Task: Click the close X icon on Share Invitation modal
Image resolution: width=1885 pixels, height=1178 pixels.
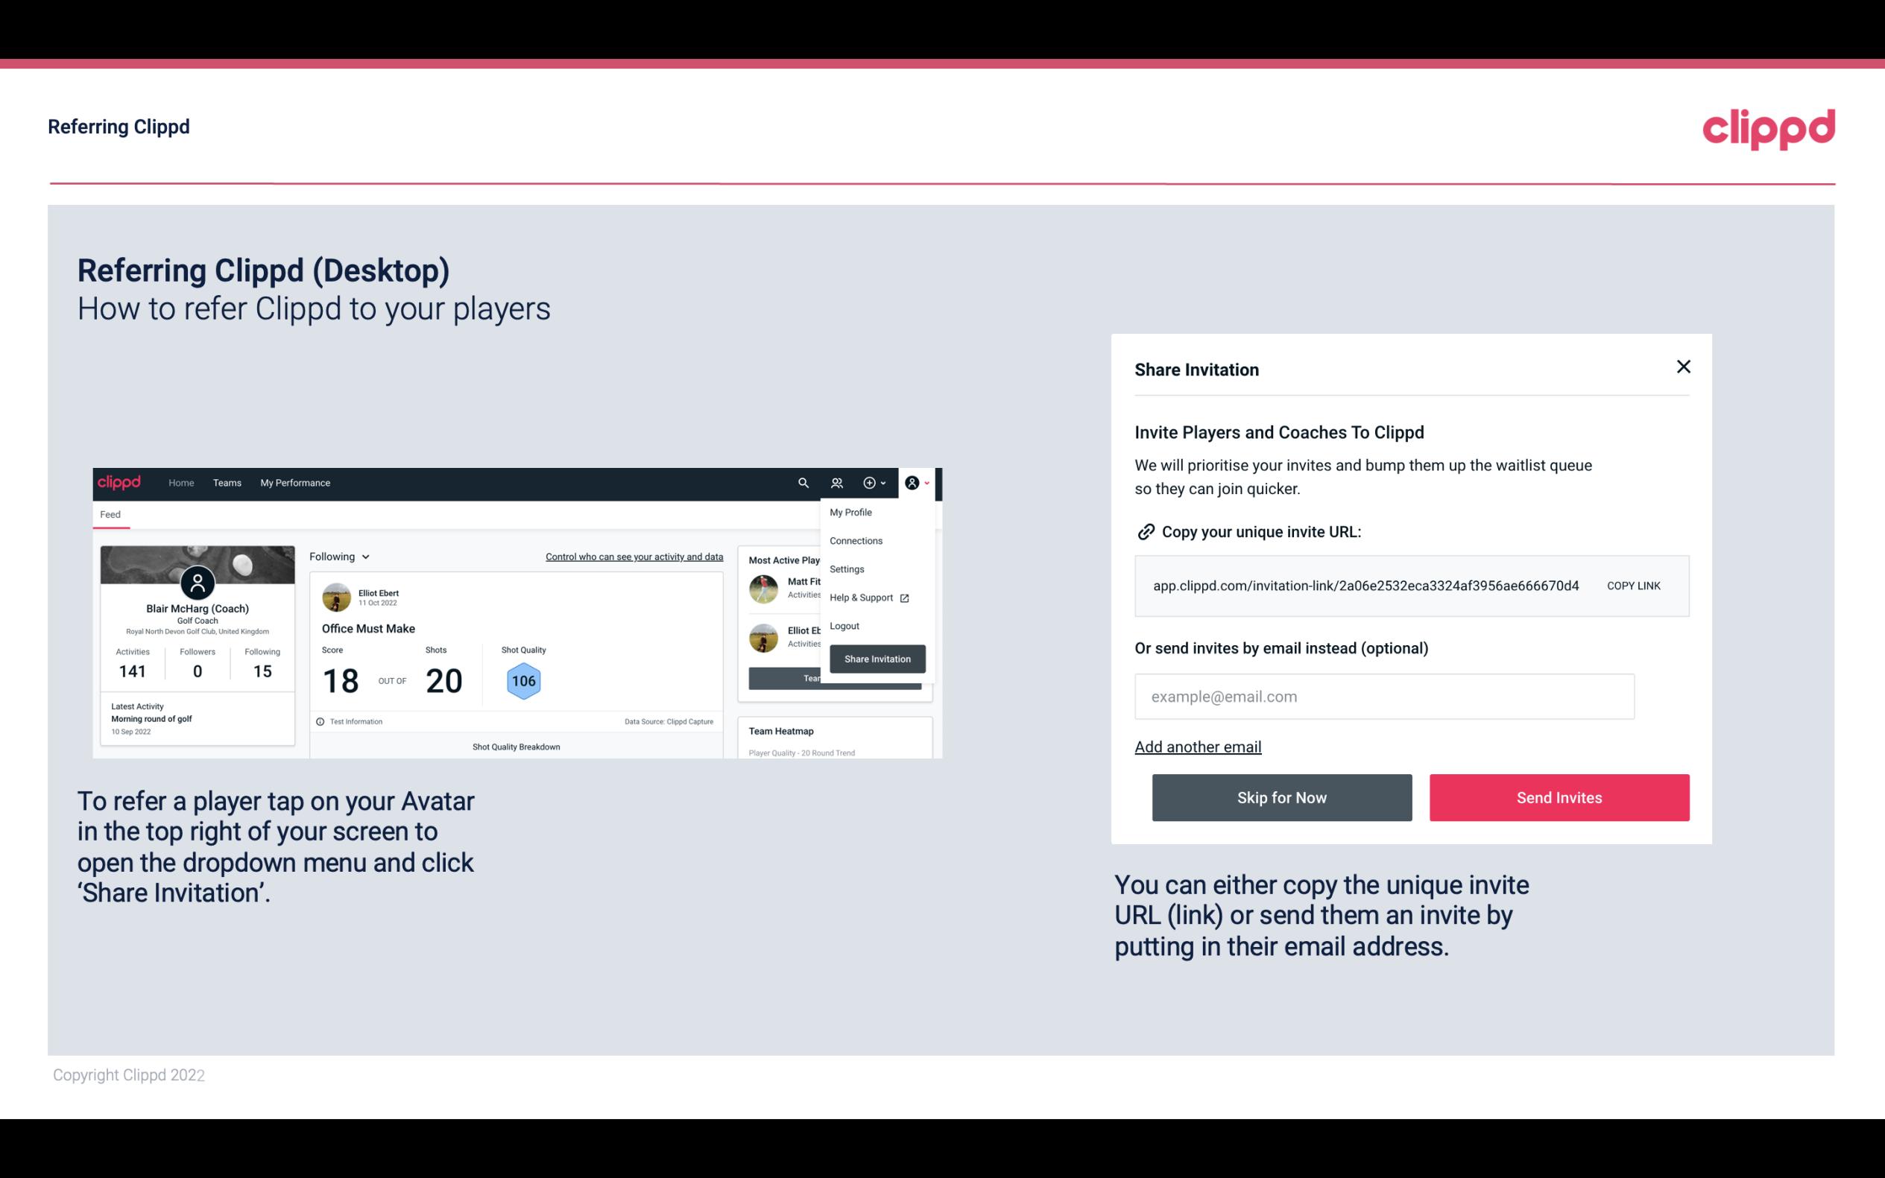Action: [x=1683, y=367]
